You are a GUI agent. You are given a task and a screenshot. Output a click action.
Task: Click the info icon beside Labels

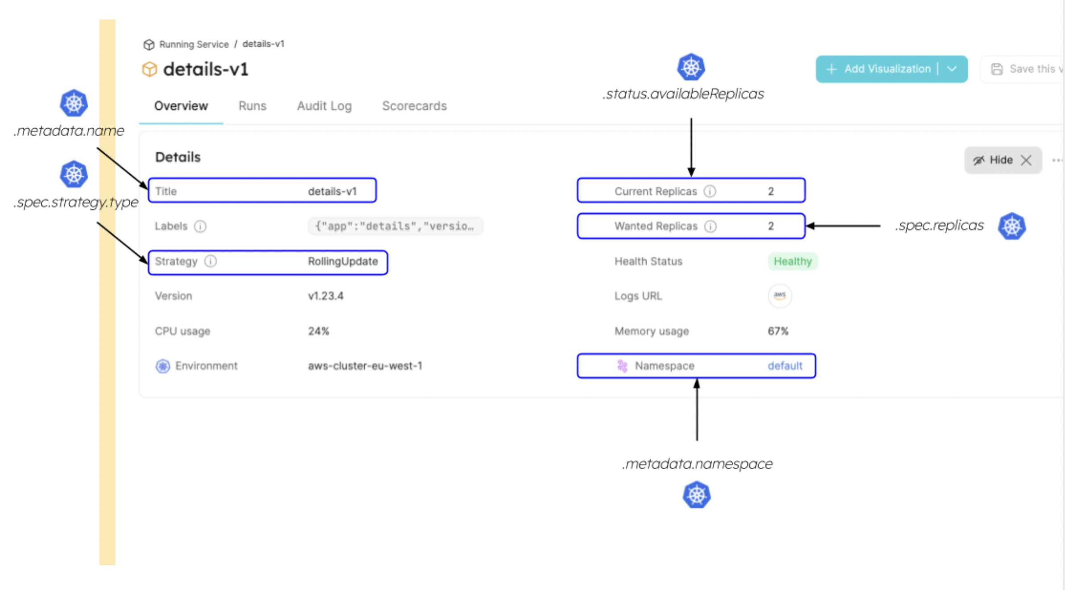pos(200,226)
